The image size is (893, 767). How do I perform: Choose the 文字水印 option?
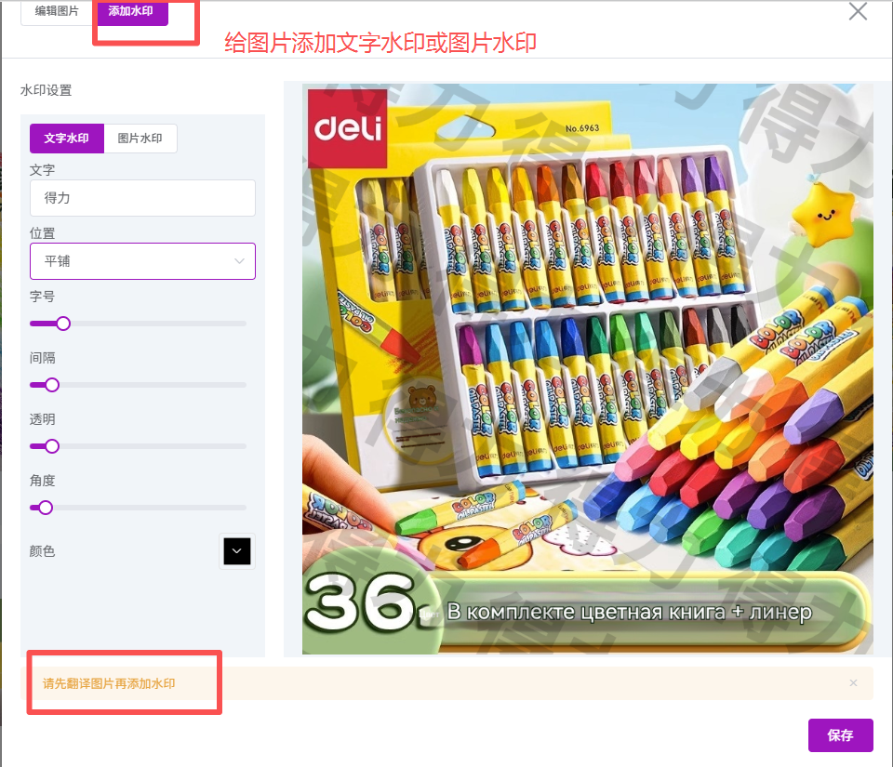pyautogui.click(x=67, y=139)
